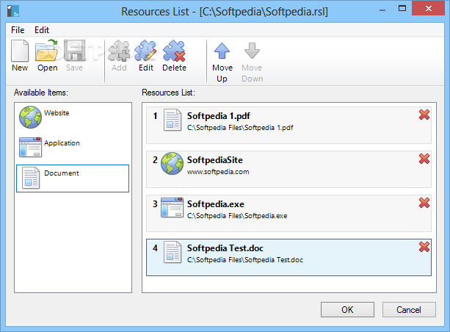
Task: Close the Resources List window
Action: [x=428, y=8]
